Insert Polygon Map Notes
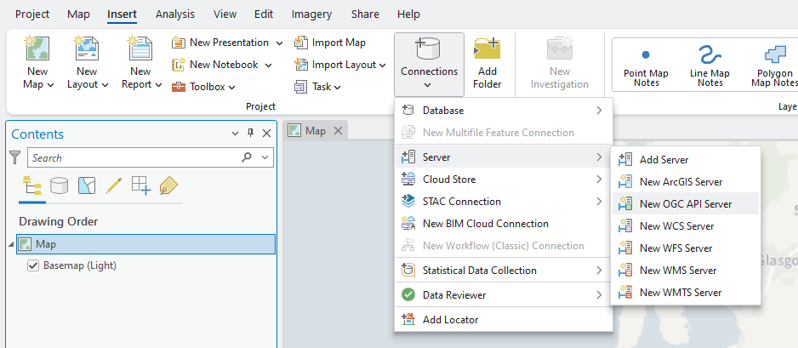Viewport: 798px width, 348px height. point(774,66)
